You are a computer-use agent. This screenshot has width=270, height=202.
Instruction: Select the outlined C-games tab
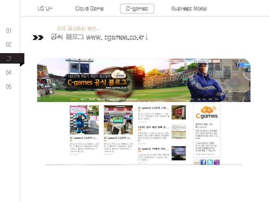pyautogui.click(x=137, y=9)
